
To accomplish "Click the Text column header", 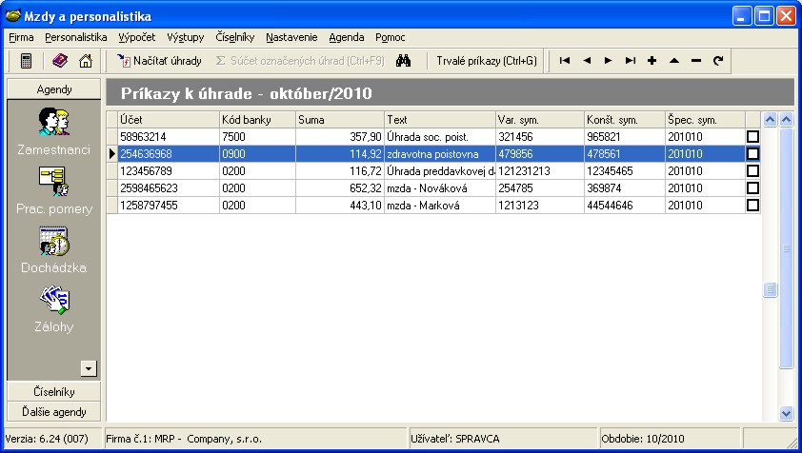I will [440, 120].
